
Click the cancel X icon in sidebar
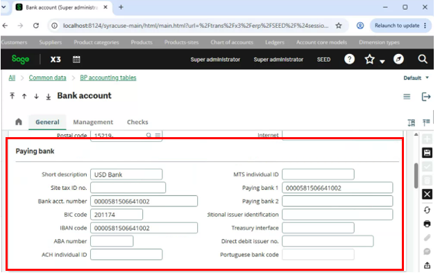click(x=427, y=194)
